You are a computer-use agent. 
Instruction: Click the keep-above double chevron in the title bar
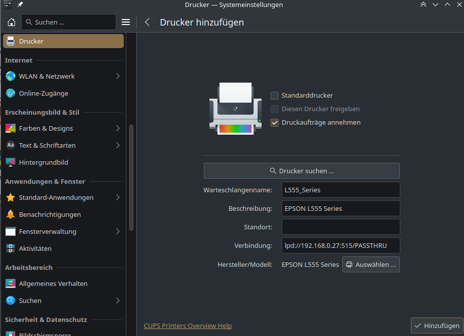click(423, 5)
